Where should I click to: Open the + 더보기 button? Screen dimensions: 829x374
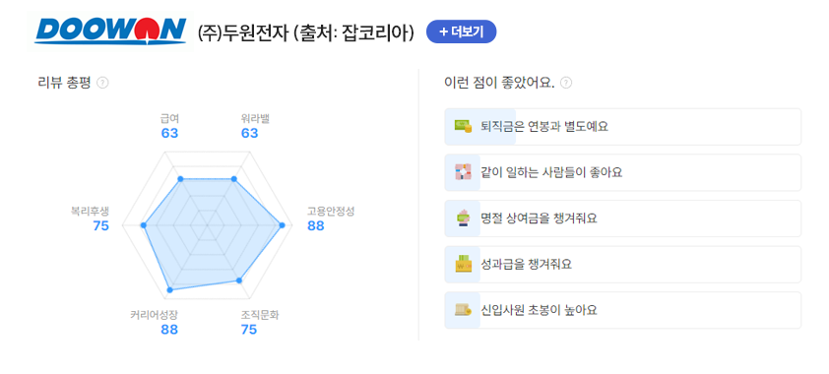click(461, 31)
